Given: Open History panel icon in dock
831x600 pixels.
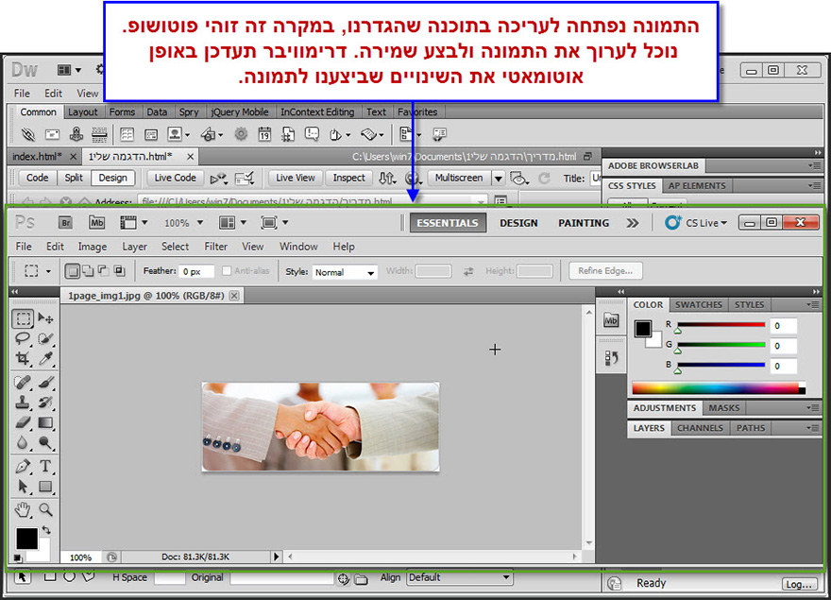Looking at the screenshot, I should click(x=611, y=359).
